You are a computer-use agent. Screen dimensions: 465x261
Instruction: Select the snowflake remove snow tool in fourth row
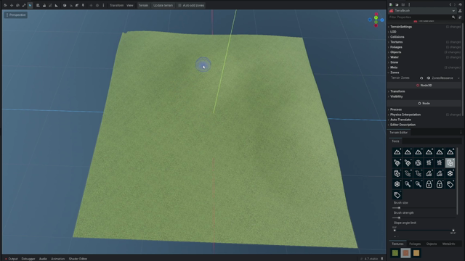click(397, 184)
